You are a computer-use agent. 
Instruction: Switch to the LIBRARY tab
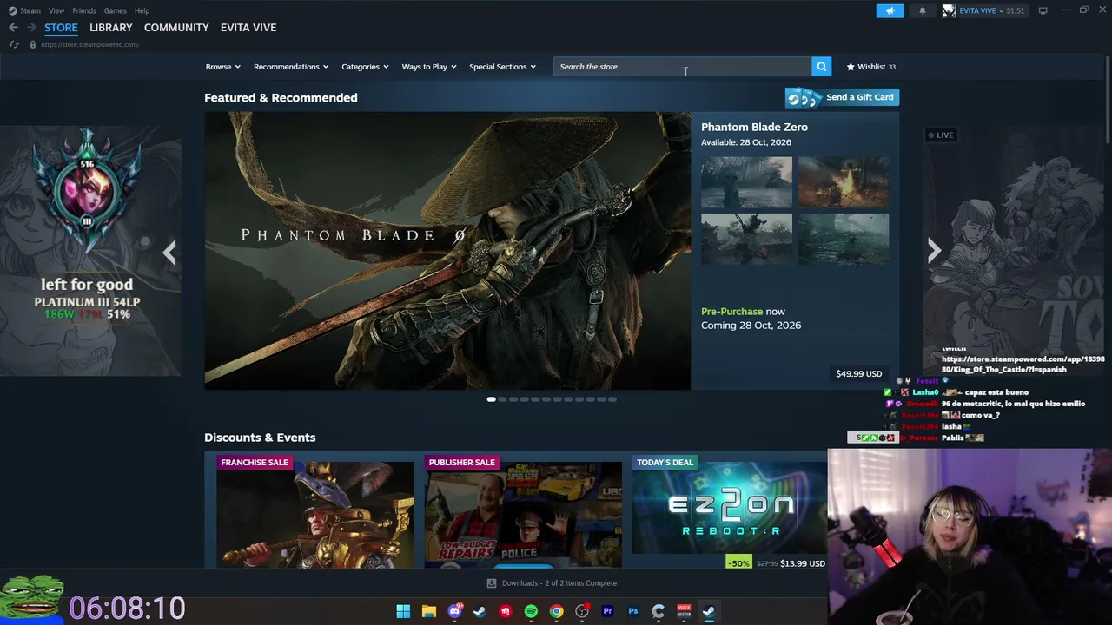[111, 28]
